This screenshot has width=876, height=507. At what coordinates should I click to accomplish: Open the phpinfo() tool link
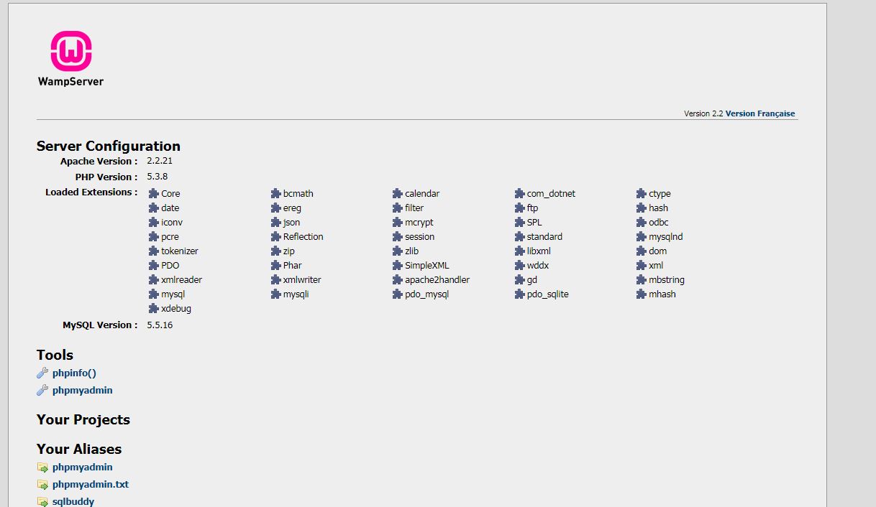[74, 373]
